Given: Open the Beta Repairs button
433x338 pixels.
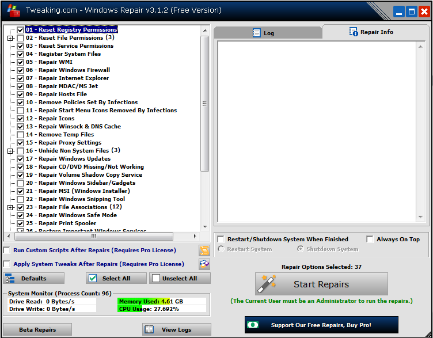Looking at the screenshot, I should [x=37, y=329].
